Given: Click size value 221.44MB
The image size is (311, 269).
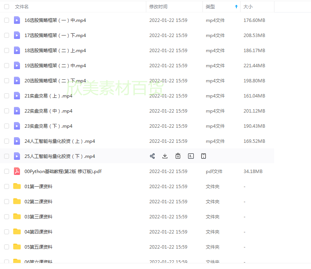Looking at the screenshot, I should [x=254, y=66].
